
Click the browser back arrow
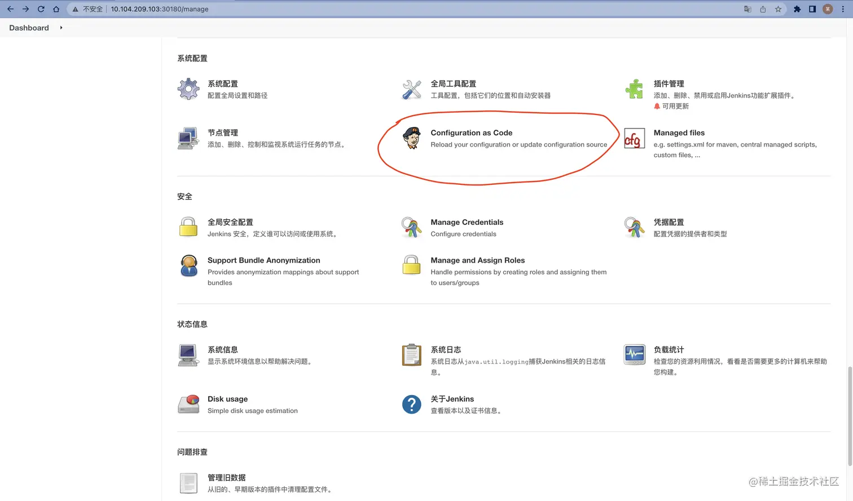10,9
